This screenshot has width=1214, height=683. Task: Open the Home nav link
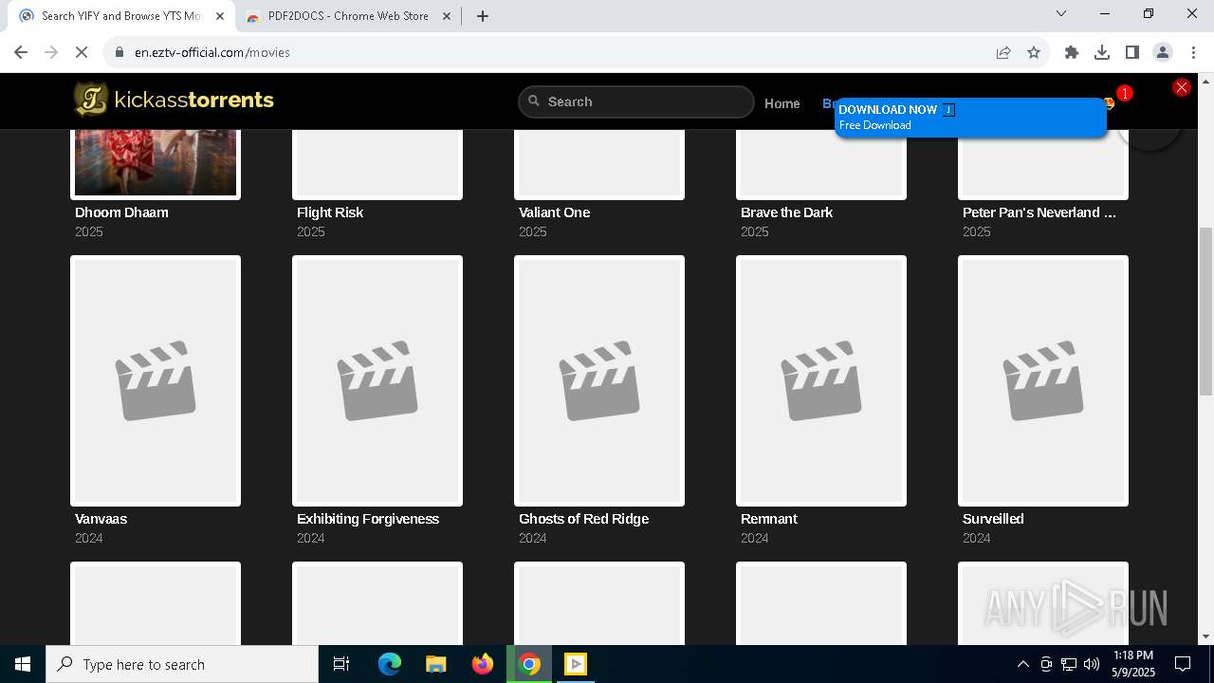coord(782,103)
